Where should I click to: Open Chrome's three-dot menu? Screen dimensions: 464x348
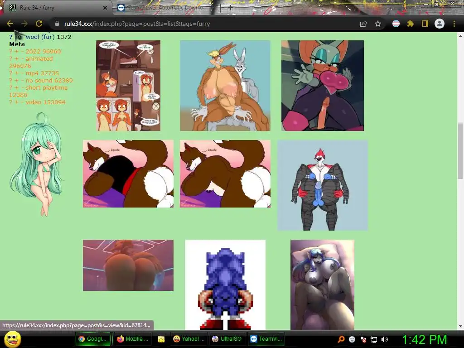pyautogui.click(x=454, y=24)
